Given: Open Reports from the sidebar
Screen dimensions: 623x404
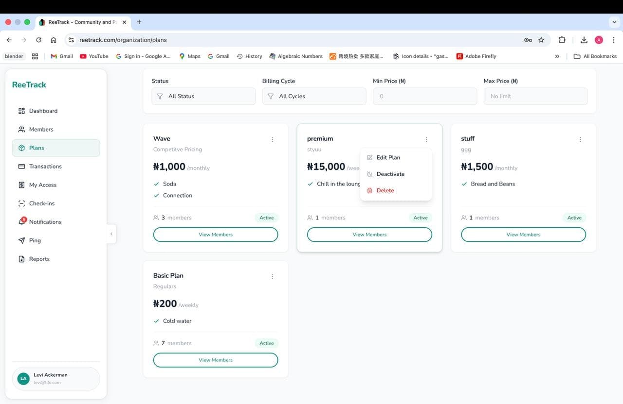Looking at the screenshot, I should point(21,258).
